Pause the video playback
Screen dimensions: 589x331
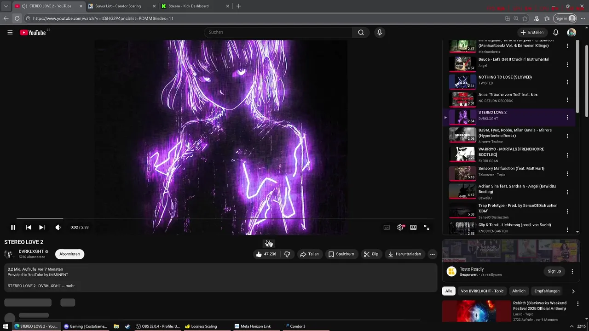pos(13,227)
